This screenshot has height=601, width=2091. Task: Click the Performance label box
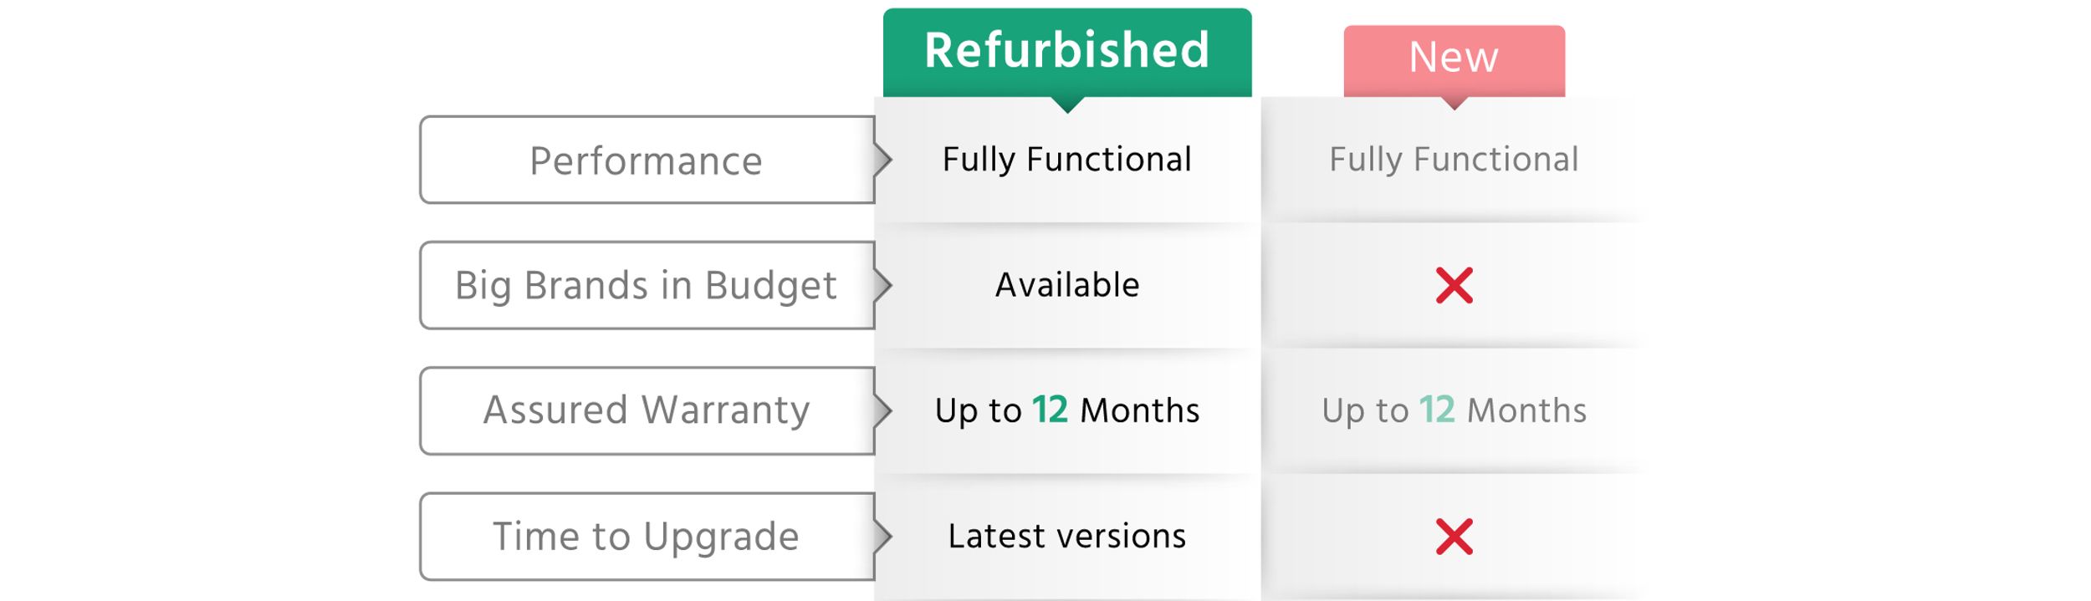(x=647, y=160)
